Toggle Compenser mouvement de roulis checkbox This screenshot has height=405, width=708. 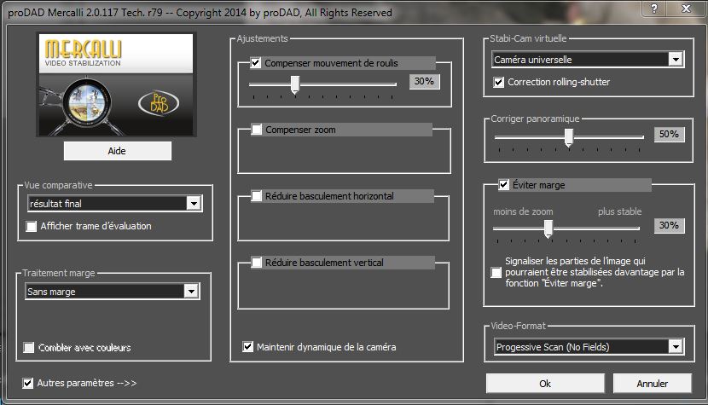click(x=256, y=63)
